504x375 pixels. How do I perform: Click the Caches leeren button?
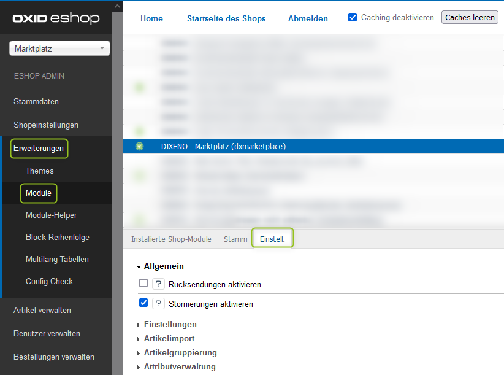470,17
